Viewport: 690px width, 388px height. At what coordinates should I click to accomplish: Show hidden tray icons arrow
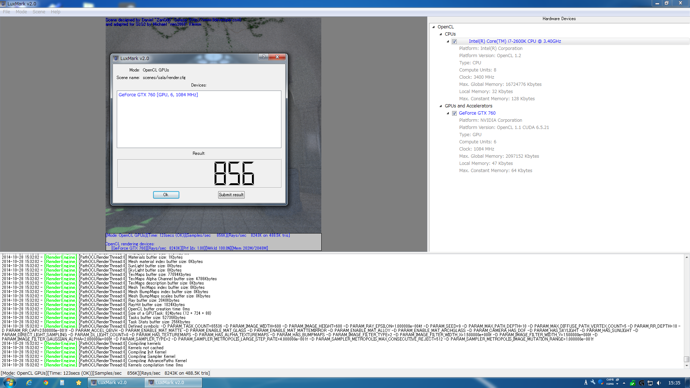pyautogui.click(x=624, y=383)
